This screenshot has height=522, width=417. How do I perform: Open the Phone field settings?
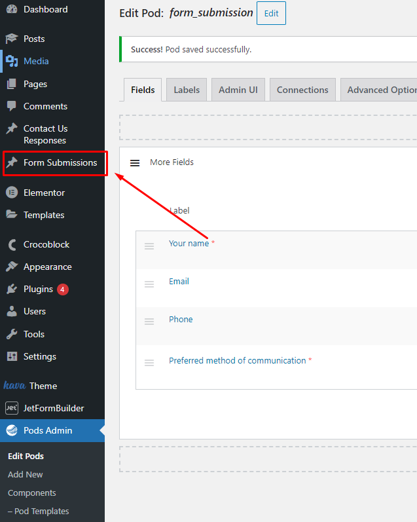(181, 319)
